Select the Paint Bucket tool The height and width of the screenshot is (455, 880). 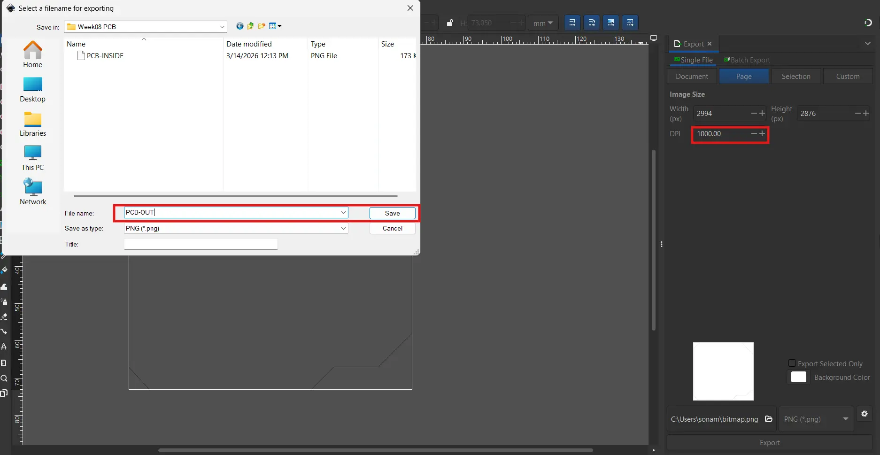click(x=4, y=270)
